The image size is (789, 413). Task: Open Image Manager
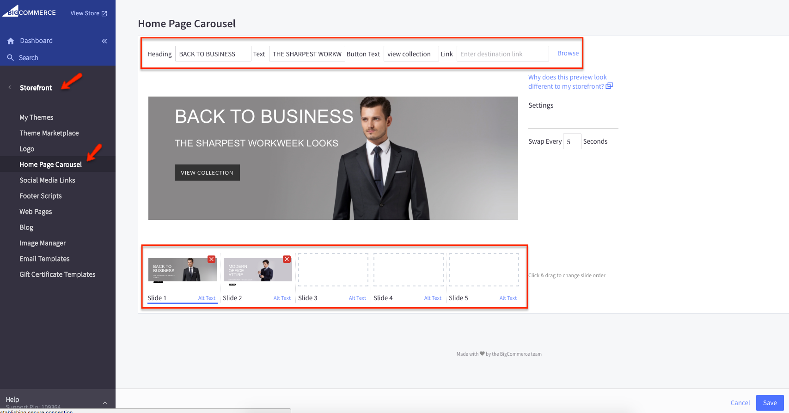(43, 243)
